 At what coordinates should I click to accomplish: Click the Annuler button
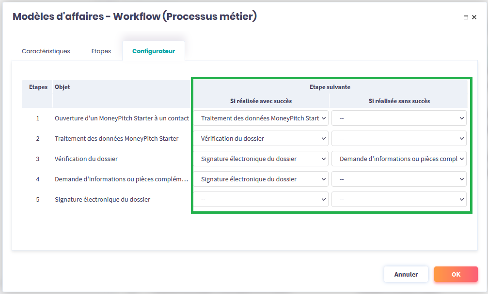click(406, 274)
